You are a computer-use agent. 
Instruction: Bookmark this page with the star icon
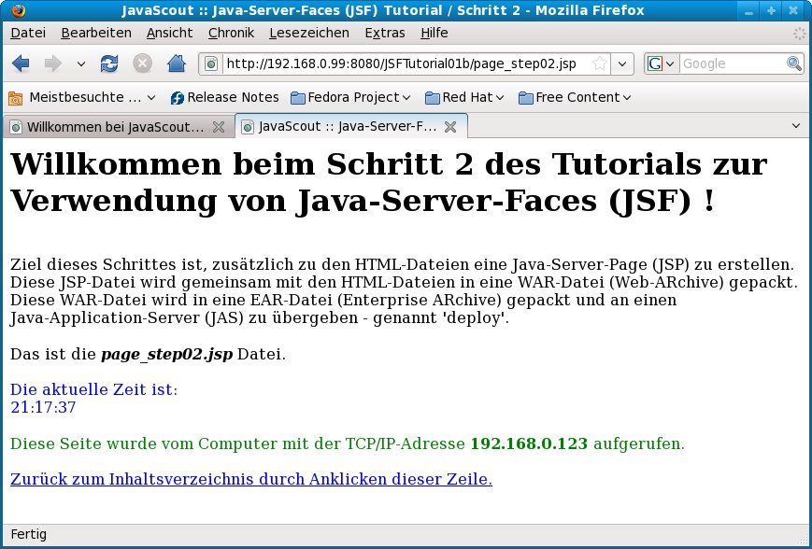pos(599,63)
